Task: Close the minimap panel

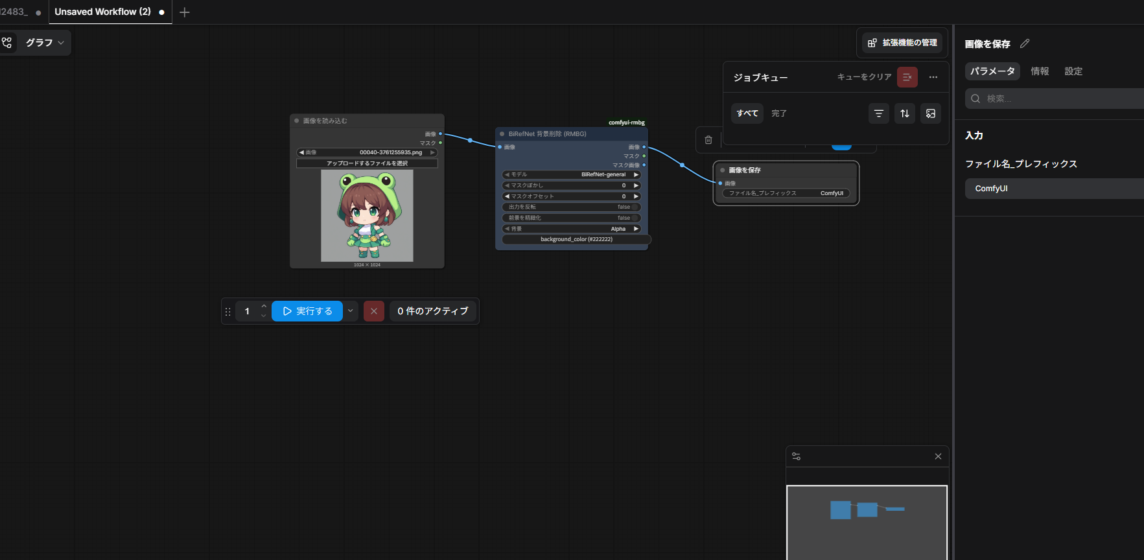Action: click(x=938, y=456)
